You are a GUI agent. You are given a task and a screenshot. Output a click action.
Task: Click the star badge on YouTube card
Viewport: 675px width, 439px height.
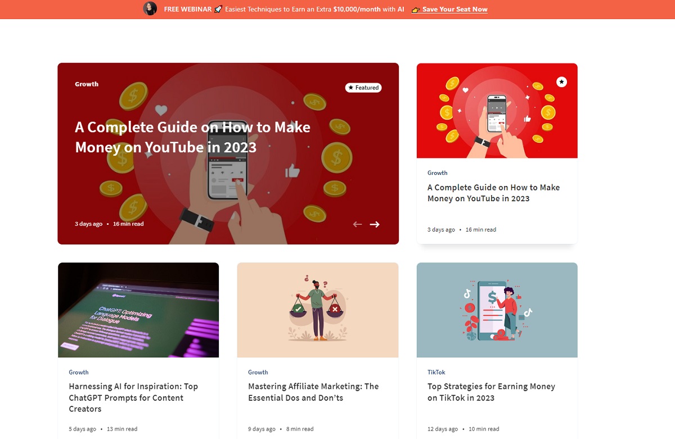pos(561,82)
